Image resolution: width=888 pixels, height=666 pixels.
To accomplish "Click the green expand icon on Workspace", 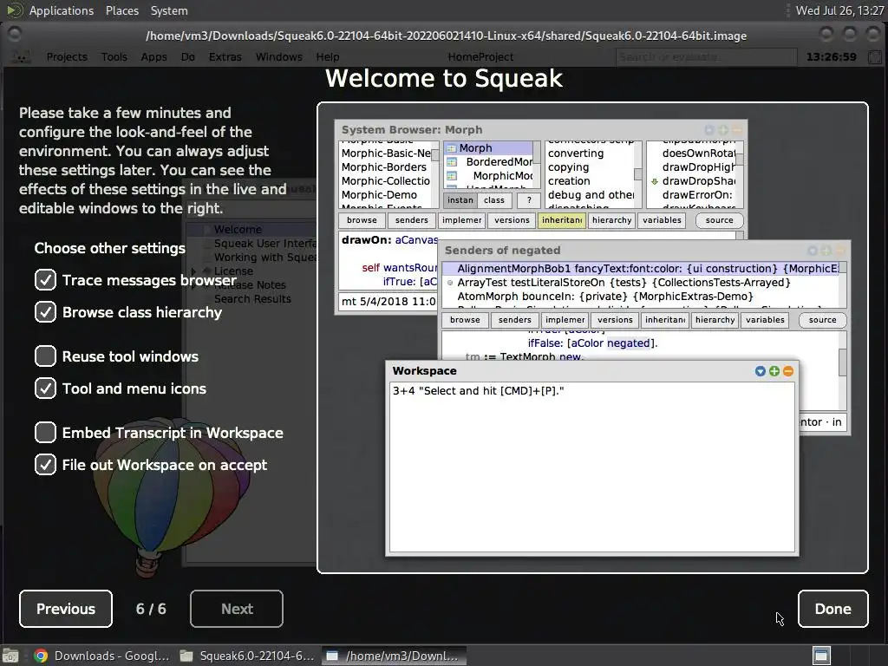I will [774, 371].
